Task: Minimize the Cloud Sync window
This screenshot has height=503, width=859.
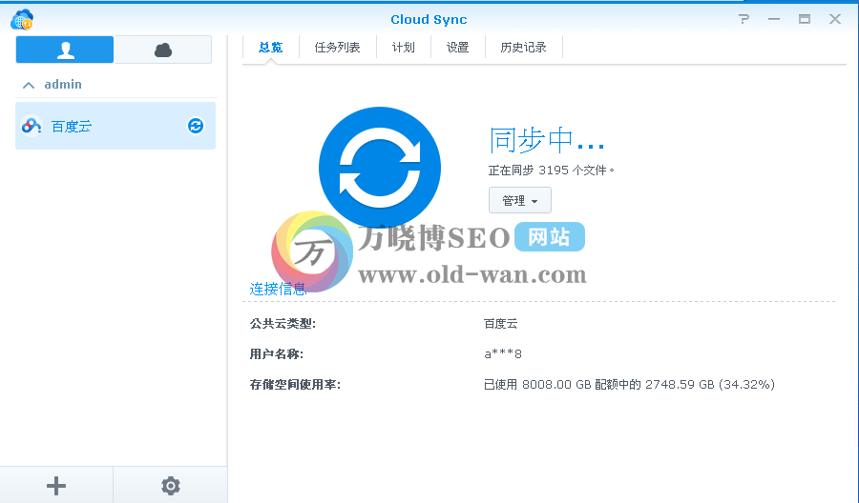Action: (773, 19)
